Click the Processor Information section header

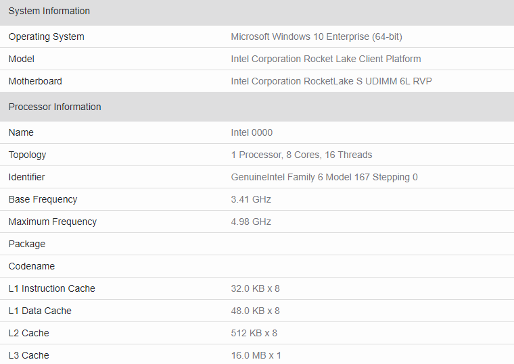click(55, 107)
